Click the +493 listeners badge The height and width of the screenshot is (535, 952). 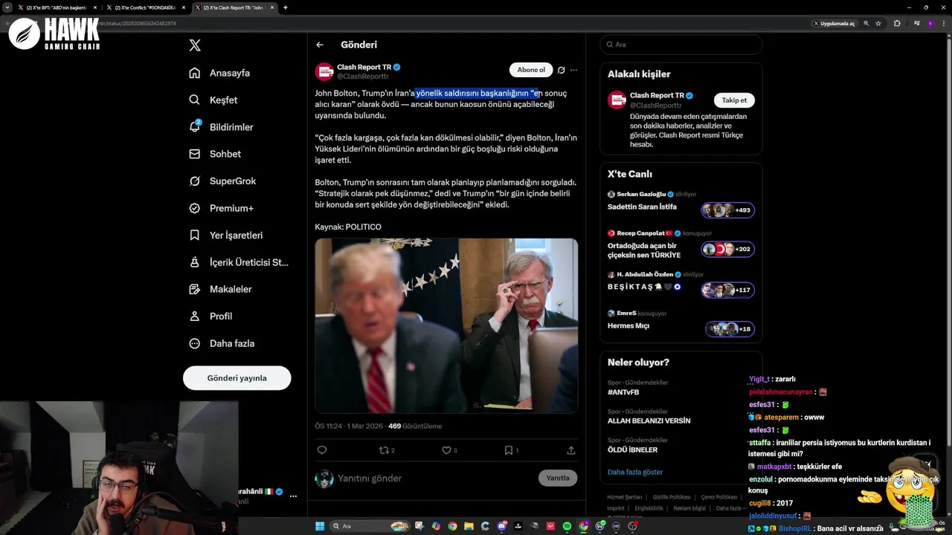(728, 210)
